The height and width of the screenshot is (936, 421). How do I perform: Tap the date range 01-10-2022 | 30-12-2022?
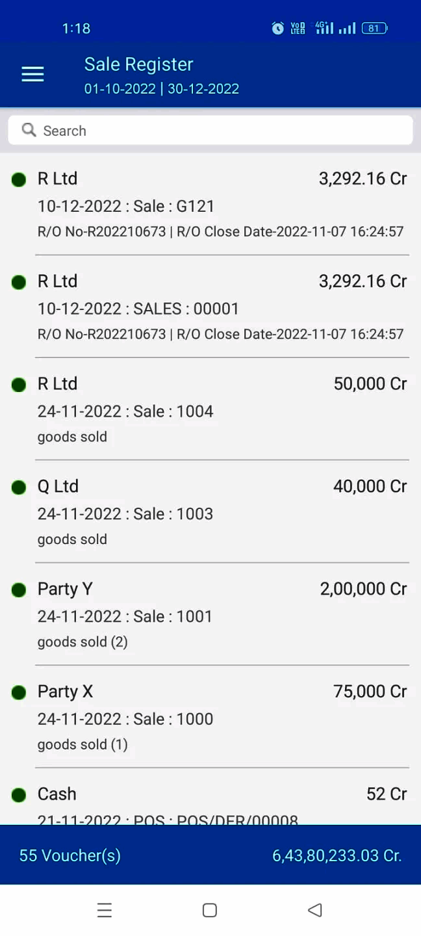[x=162, y=89]
